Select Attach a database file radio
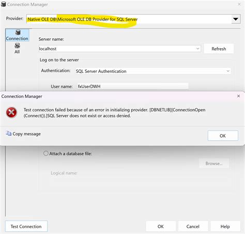The height and width of the screenshot is (234, 245). pos(46,153)
